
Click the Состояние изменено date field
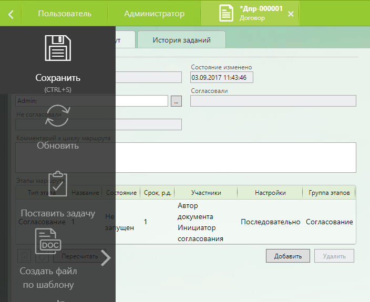pos(222,77)
